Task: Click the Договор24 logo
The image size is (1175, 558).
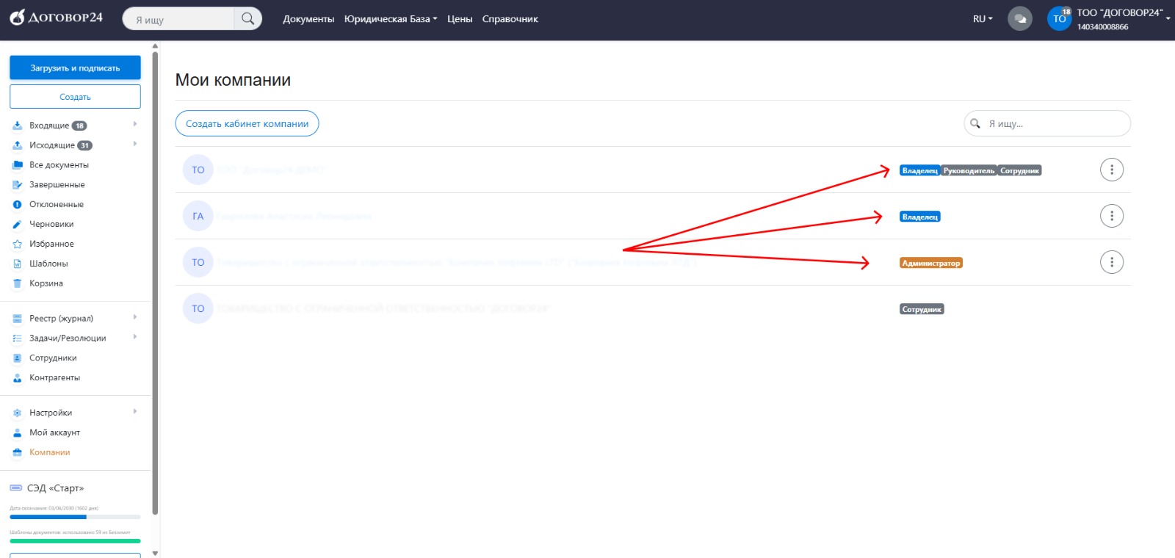Action: click(57, 18)
